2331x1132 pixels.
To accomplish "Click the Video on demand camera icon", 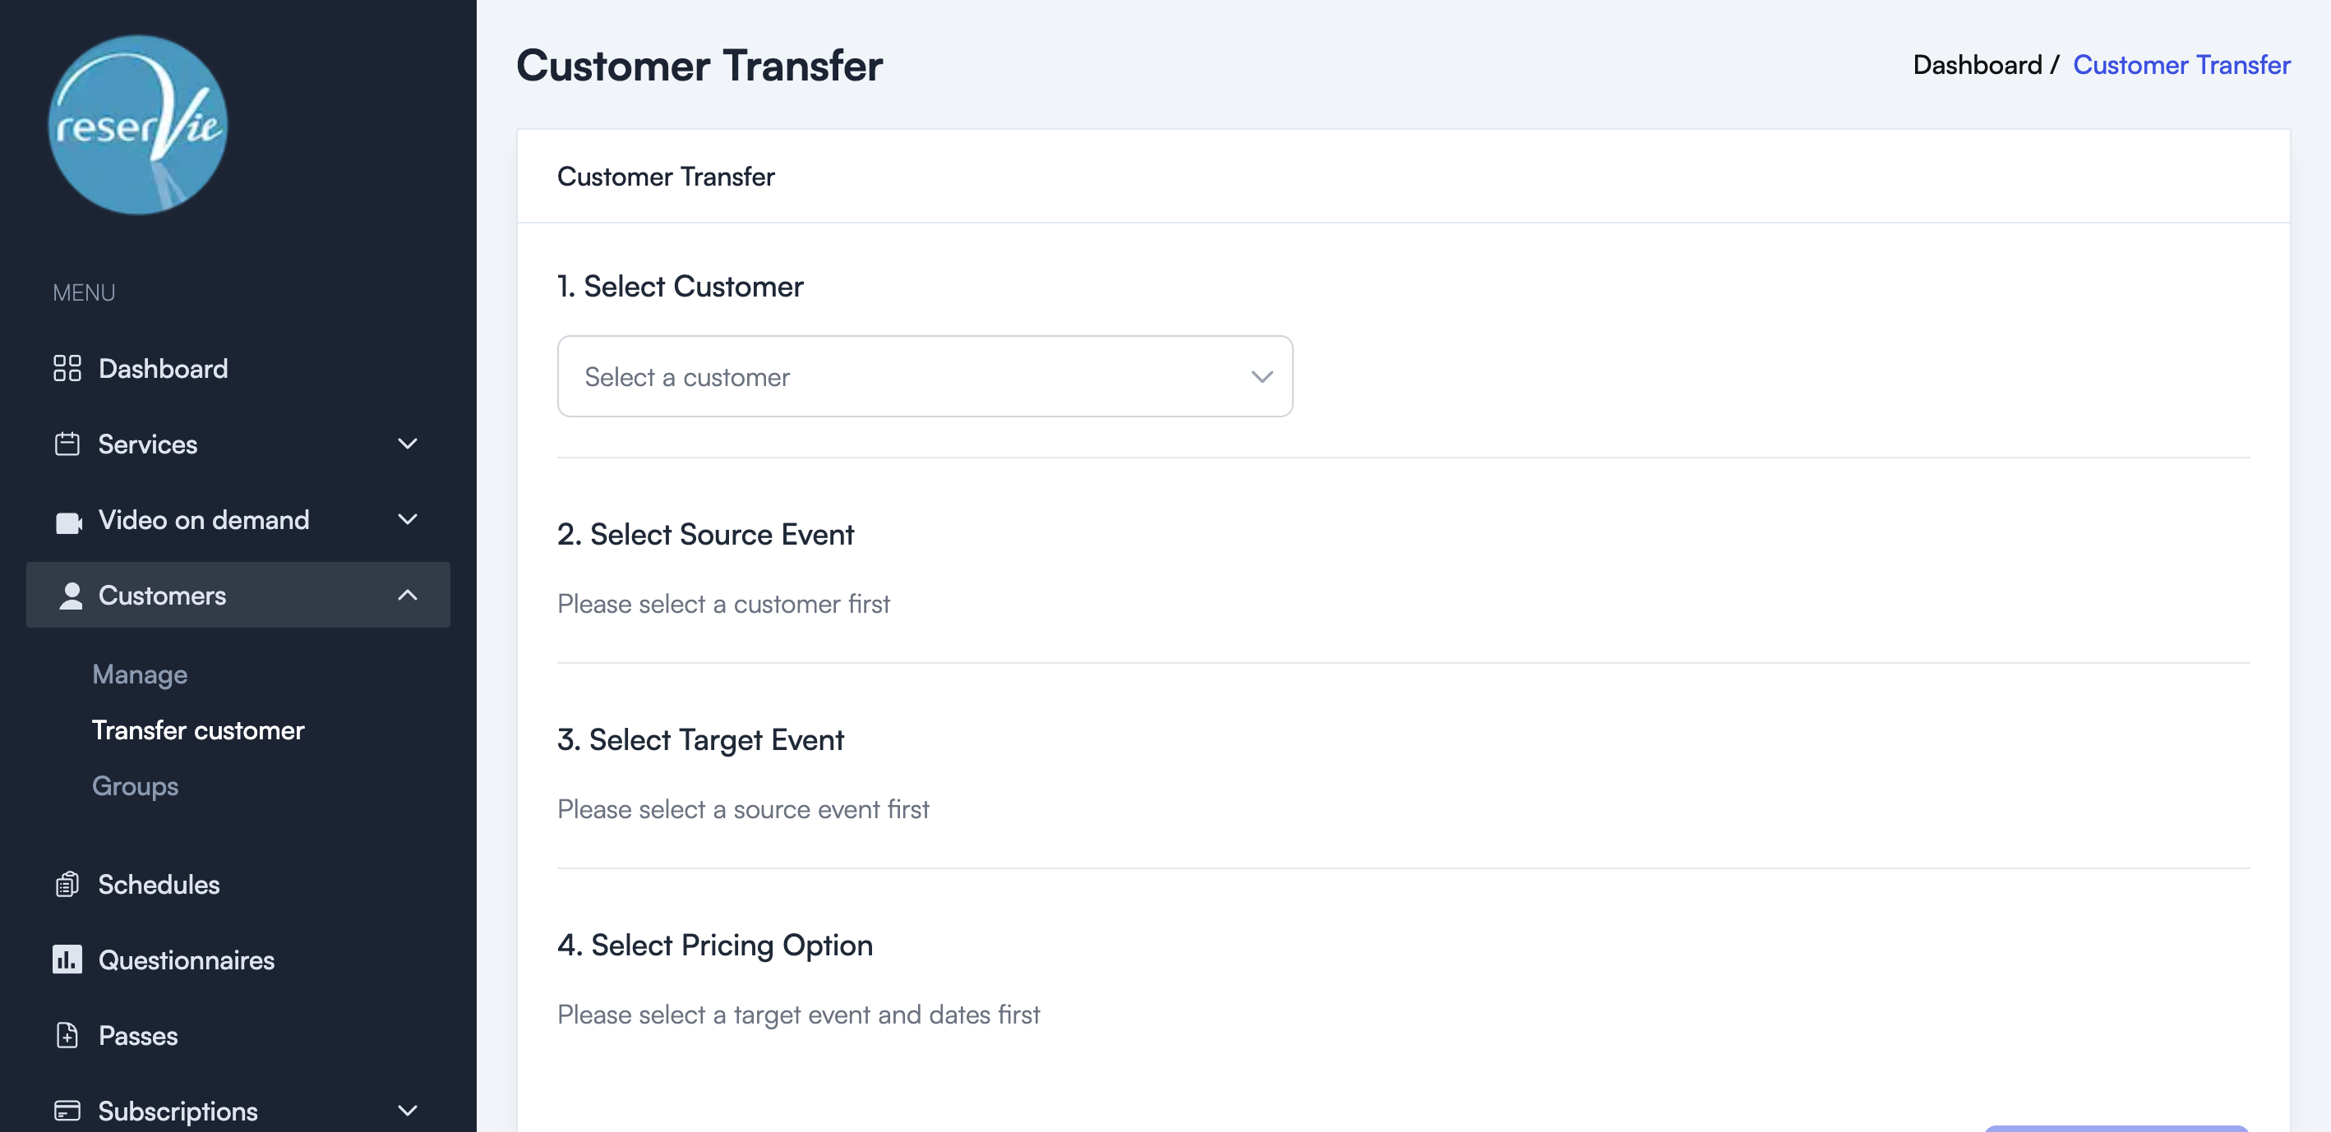I will [70, 520].
